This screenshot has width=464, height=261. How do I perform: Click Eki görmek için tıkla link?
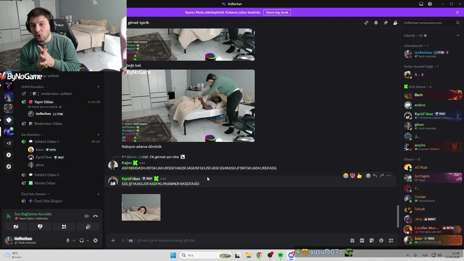click(164, 157)
